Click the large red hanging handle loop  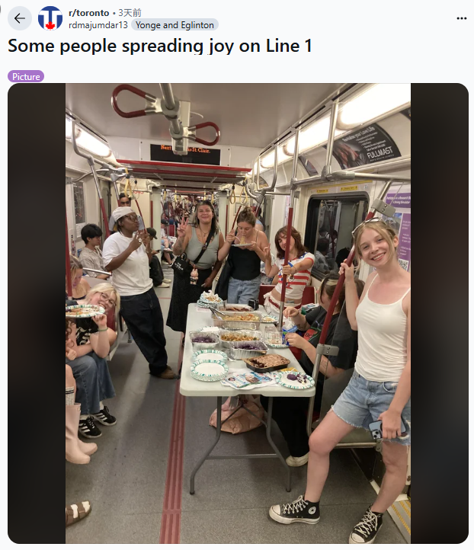133,101
